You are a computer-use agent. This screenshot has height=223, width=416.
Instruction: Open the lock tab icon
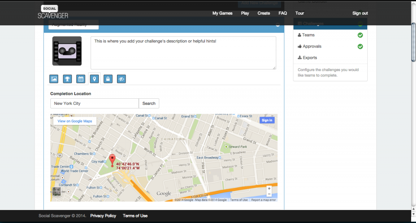pyautogui.click(x=108, y=79)
